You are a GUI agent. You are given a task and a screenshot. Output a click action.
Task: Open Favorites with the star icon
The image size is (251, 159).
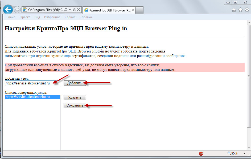240,10
